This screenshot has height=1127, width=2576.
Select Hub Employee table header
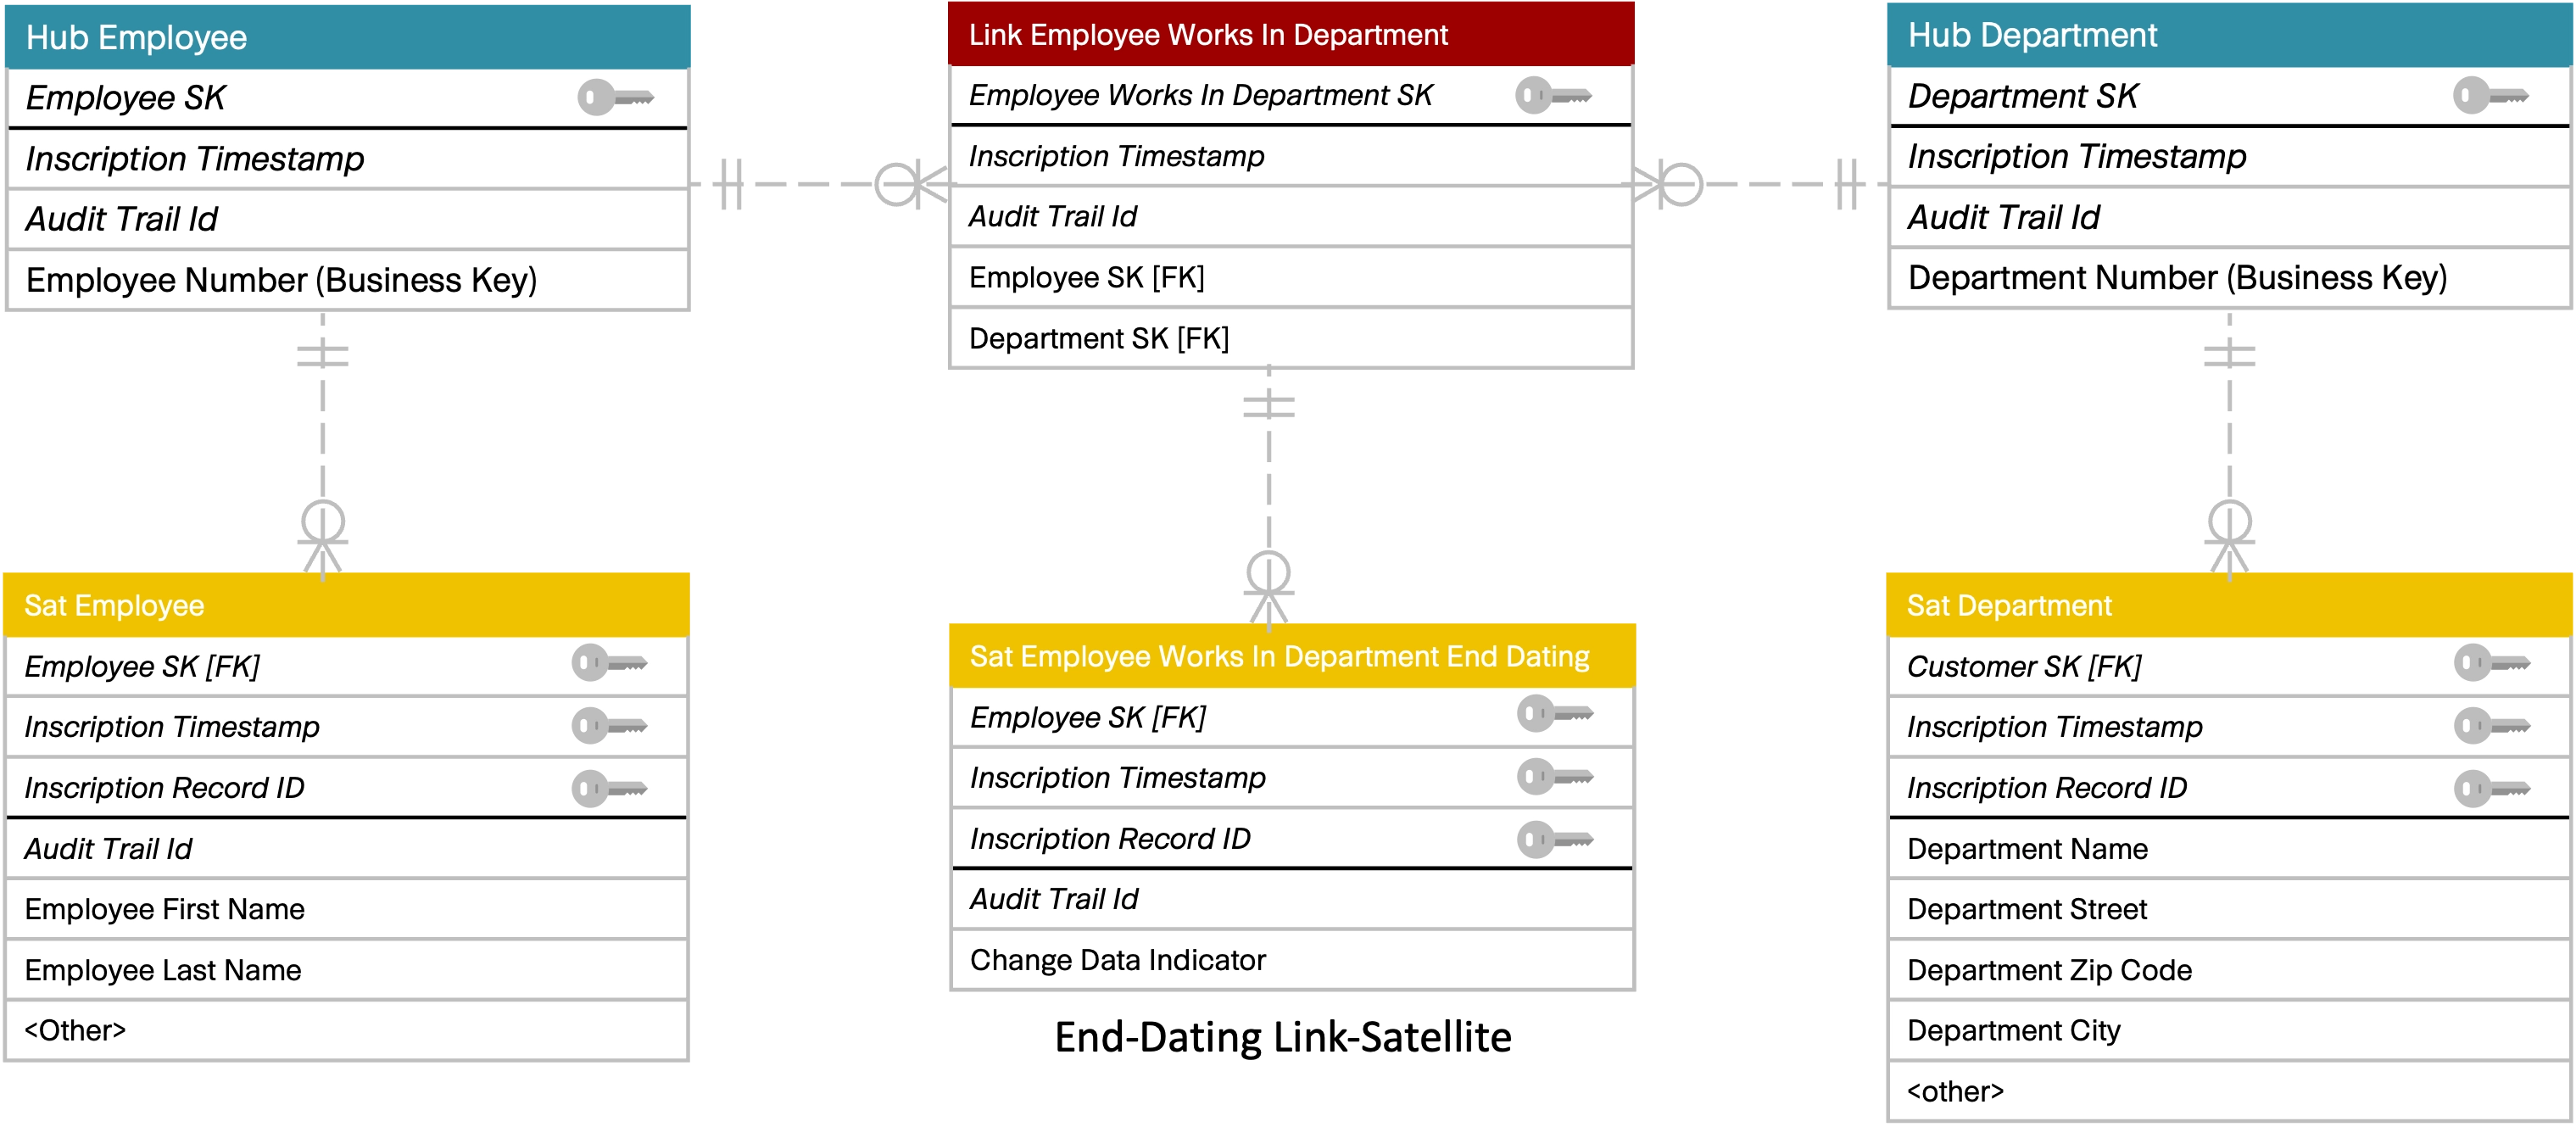321,31
